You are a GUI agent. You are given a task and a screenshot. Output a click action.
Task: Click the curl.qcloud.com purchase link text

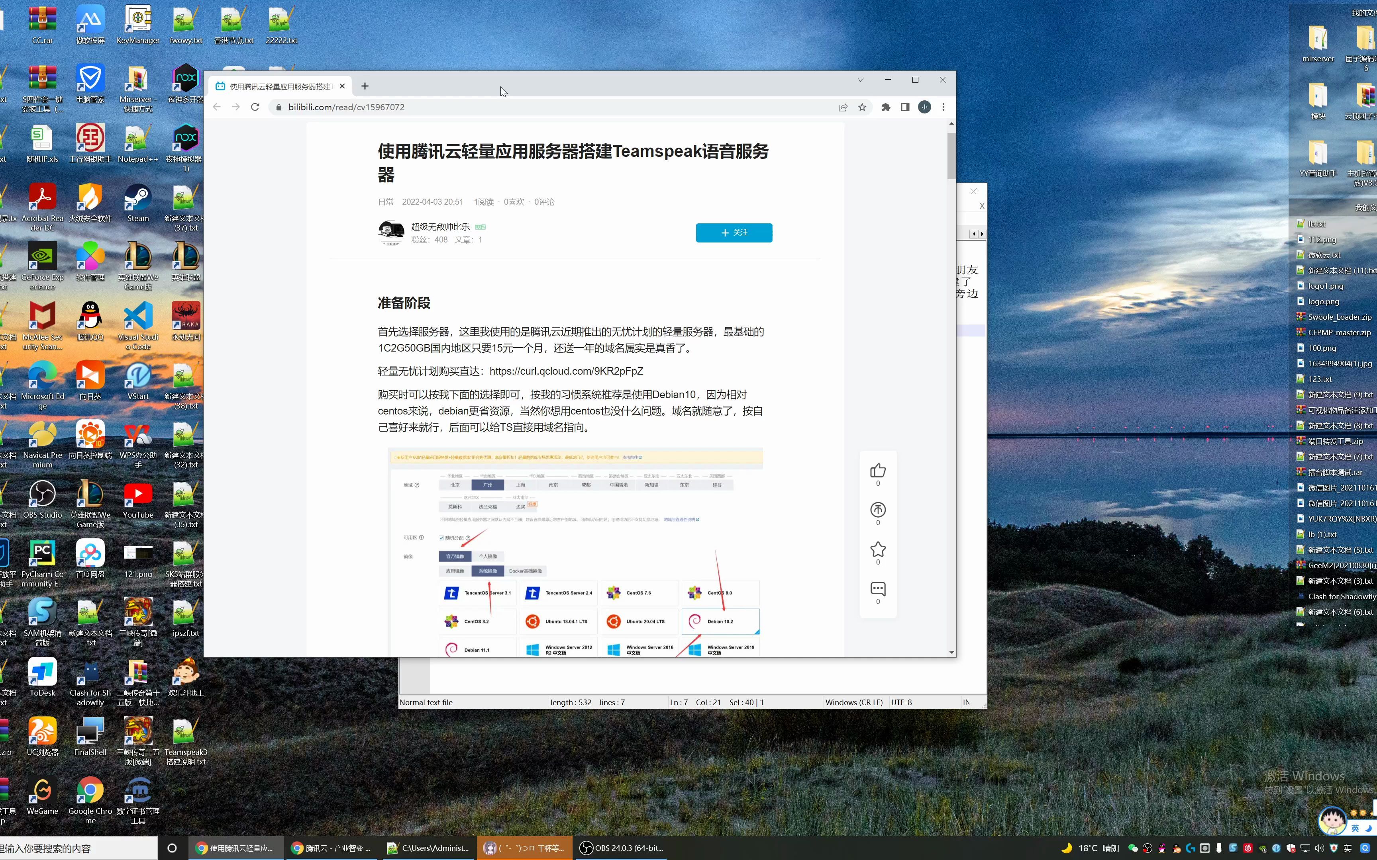point(566,371)
